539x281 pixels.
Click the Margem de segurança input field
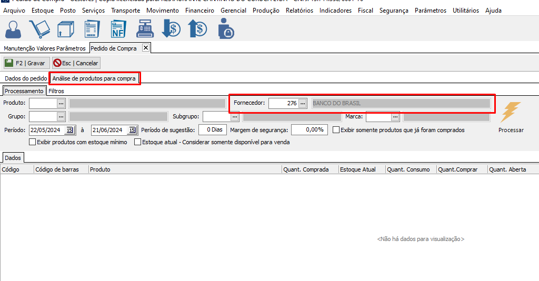pyautogui.click(x=309, y=130)
